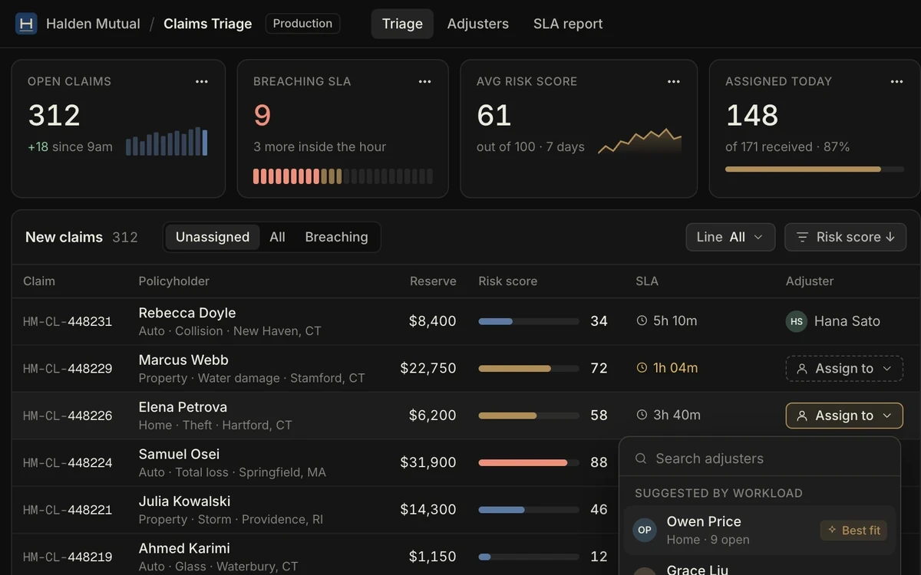Click the risk score value 46
Screen dimensions: 921x575
(599, 509)
